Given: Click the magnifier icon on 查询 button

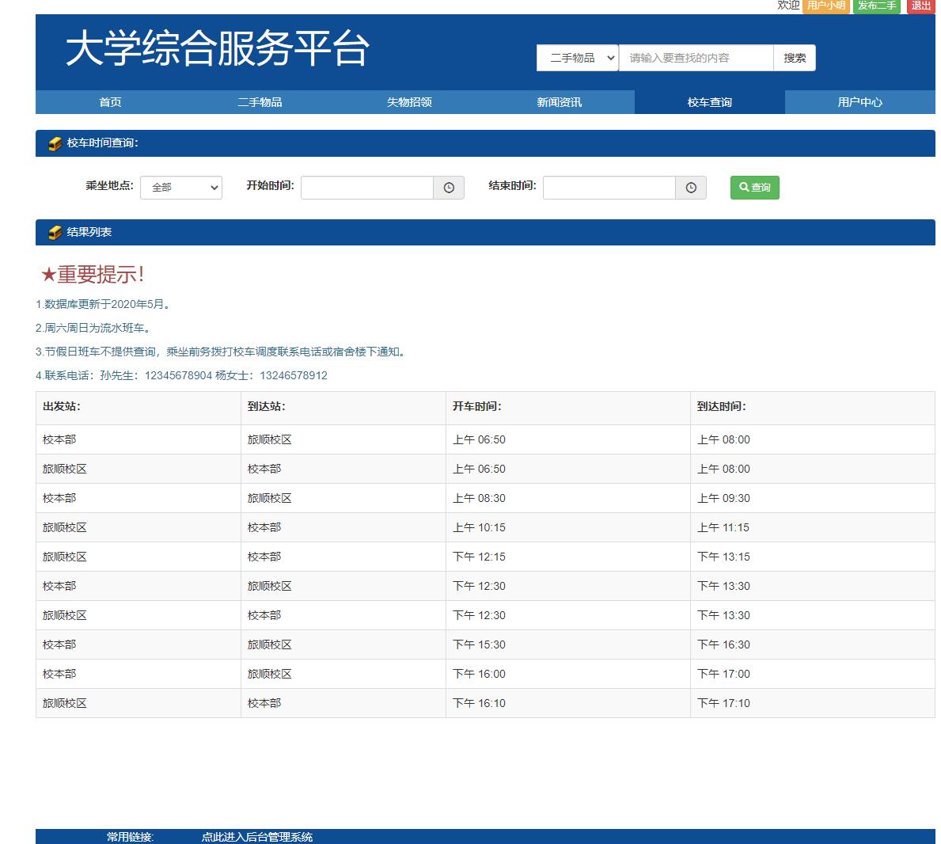Looking at the screenshot, I should [742, 188].
